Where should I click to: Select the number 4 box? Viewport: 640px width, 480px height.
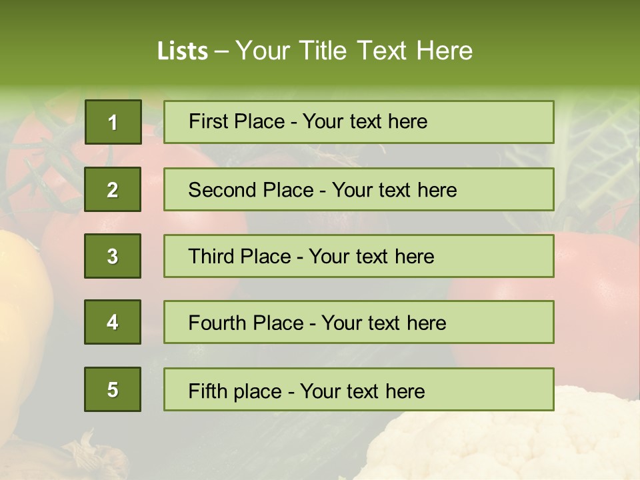coord(113,322)
